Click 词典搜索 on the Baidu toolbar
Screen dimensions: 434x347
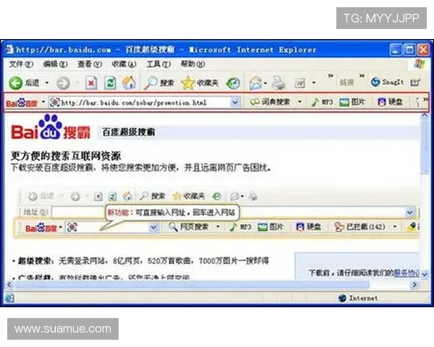tap(270, 102)
